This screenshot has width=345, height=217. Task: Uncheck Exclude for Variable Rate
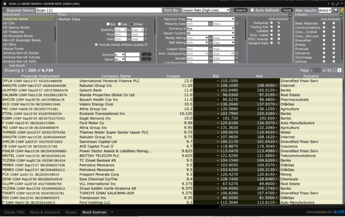(279, 43)
